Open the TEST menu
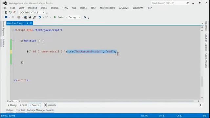210x118 pixels. [x=93, y=8]
